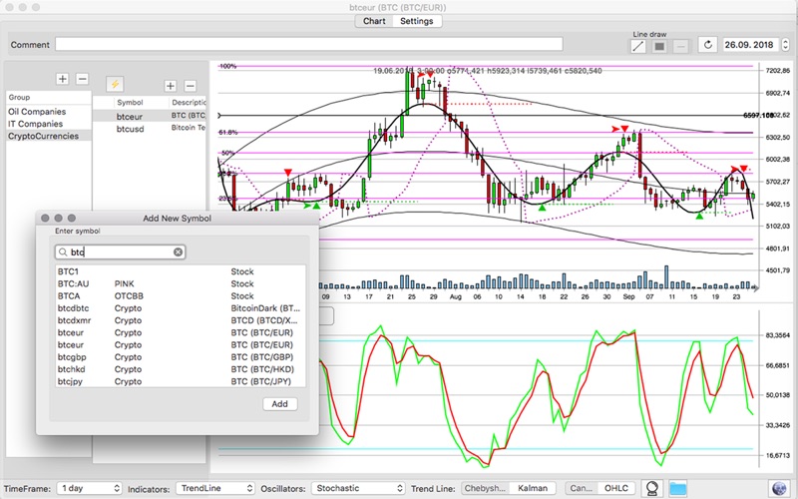798x499 pixels.
Task: Select the CryptoCurrencies group
Action: click(49, 136)
